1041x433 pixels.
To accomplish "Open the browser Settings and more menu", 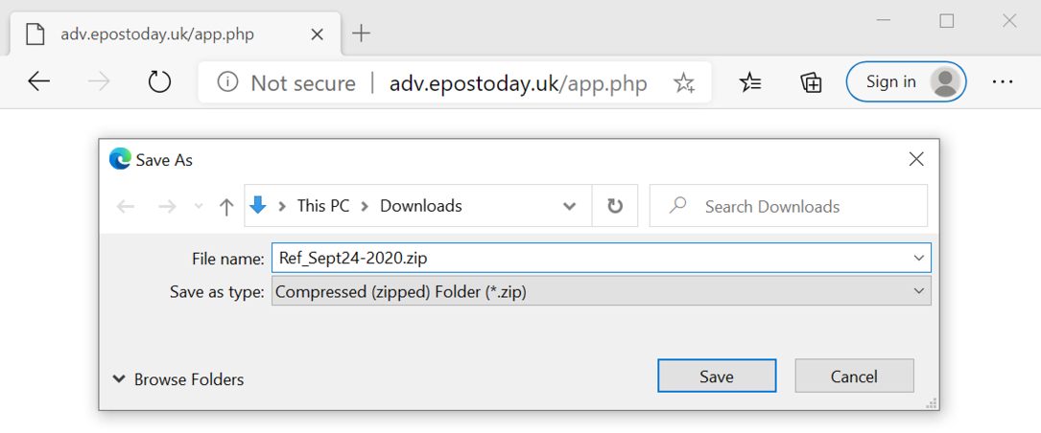I will [1003, 82].
